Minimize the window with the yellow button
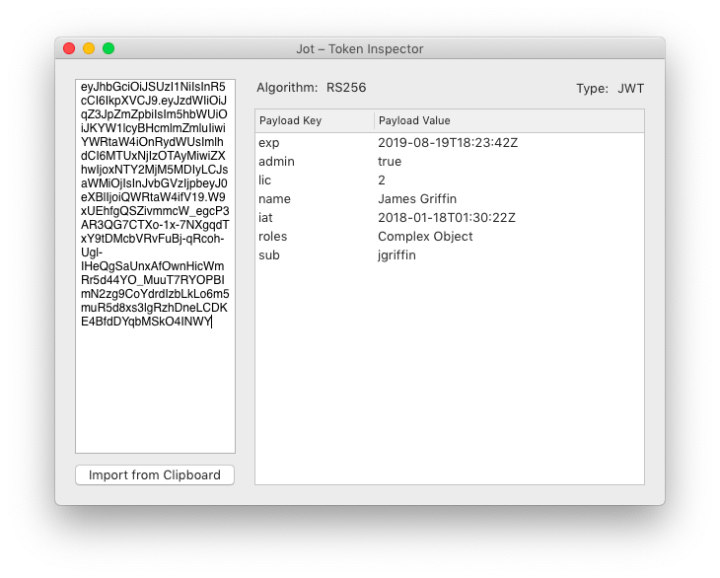 [x=89, y=48]
